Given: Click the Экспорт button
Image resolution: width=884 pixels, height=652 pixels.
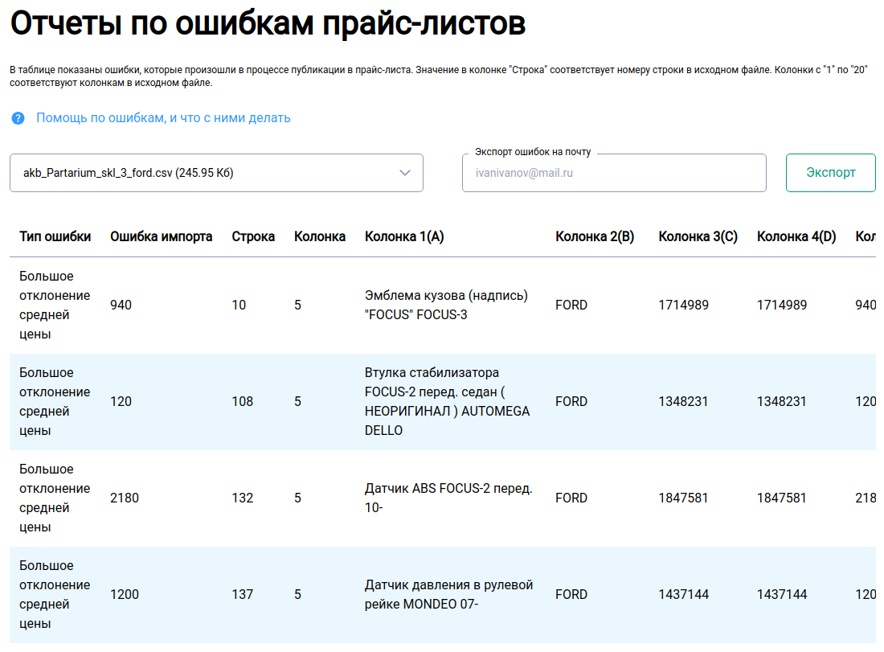Looking at the screenshot, I should pyautogui.click(x=830, y=172).
